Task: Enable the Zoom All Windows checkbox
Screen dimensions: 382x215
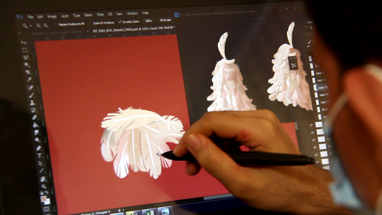Action: pyautogui.click(x=90, y=23)
